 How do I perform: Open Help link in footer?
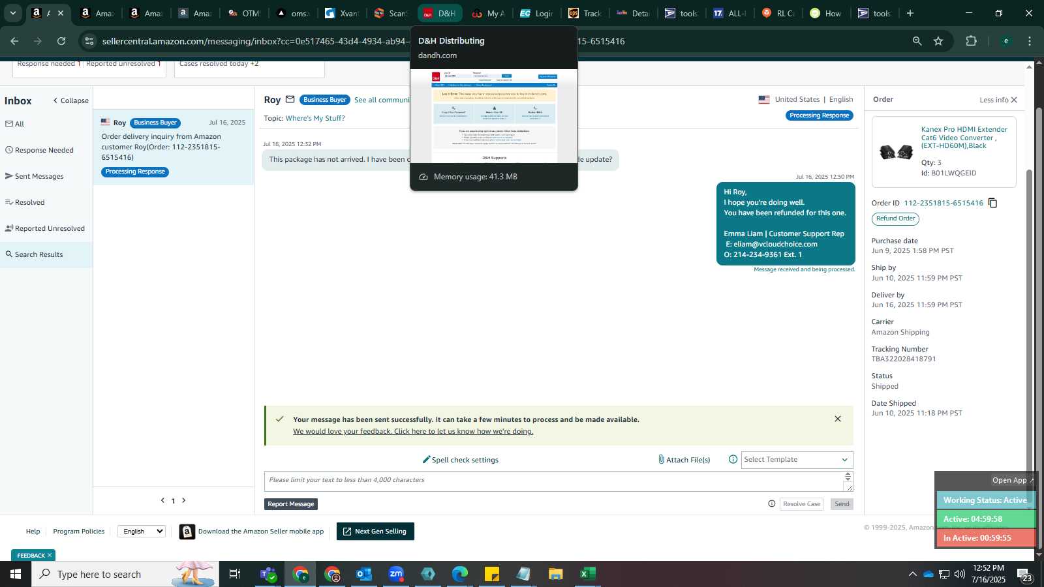point(33,532)
